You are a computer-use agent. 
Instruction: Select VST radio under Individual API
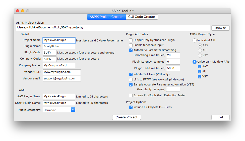pyautogui.click(x=200, y=55)
